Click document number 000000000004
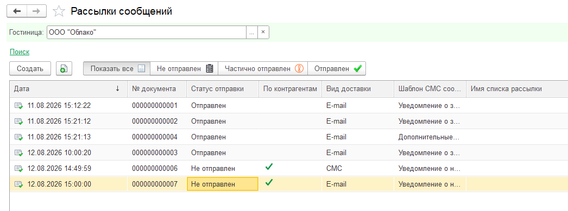 pyautogui.click(x=155, y=137)
